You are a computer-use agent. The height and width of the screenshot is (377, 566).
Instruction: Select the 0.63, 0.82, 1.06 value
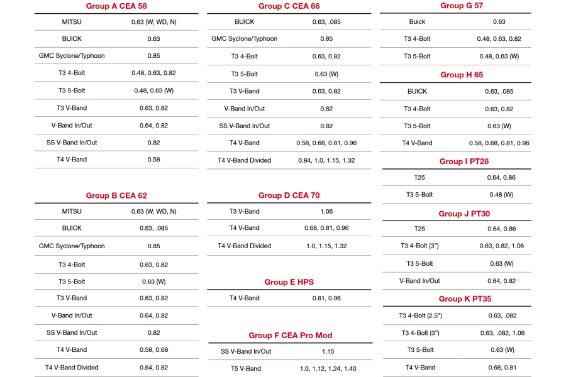tap(501, 246)
